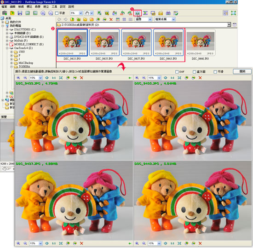Screen dimensions: 253x248
Task: Click the red X icon in bottom-right pane toolbar
Action: [x=200, y=243]
